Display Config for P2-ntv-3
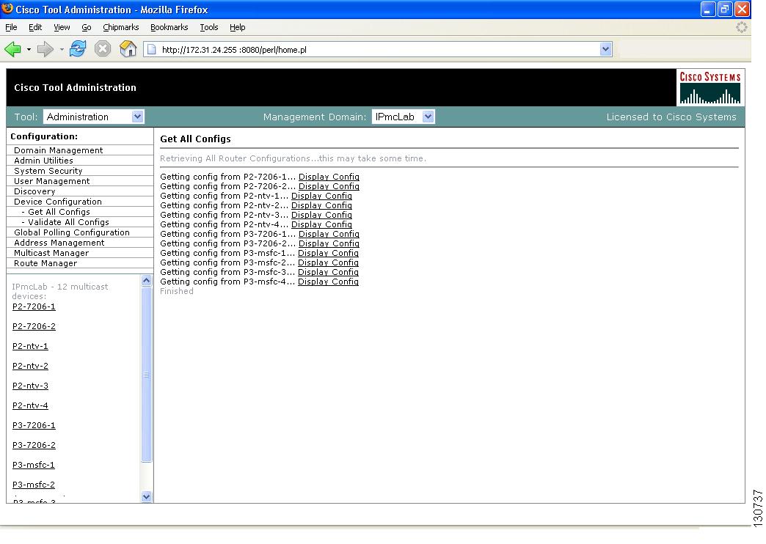 (x=321, y=215)
